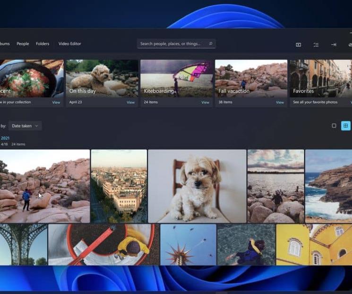Open the swing carousel sky photo
Image resolution: width=352 pixels, height=294 pixels.
189,244
